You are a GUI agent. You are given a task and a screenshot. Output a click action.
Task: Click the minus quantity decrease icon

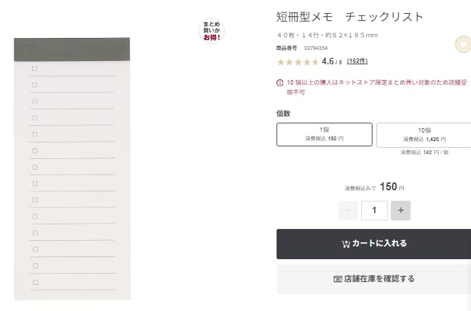[x=348, y=211]
